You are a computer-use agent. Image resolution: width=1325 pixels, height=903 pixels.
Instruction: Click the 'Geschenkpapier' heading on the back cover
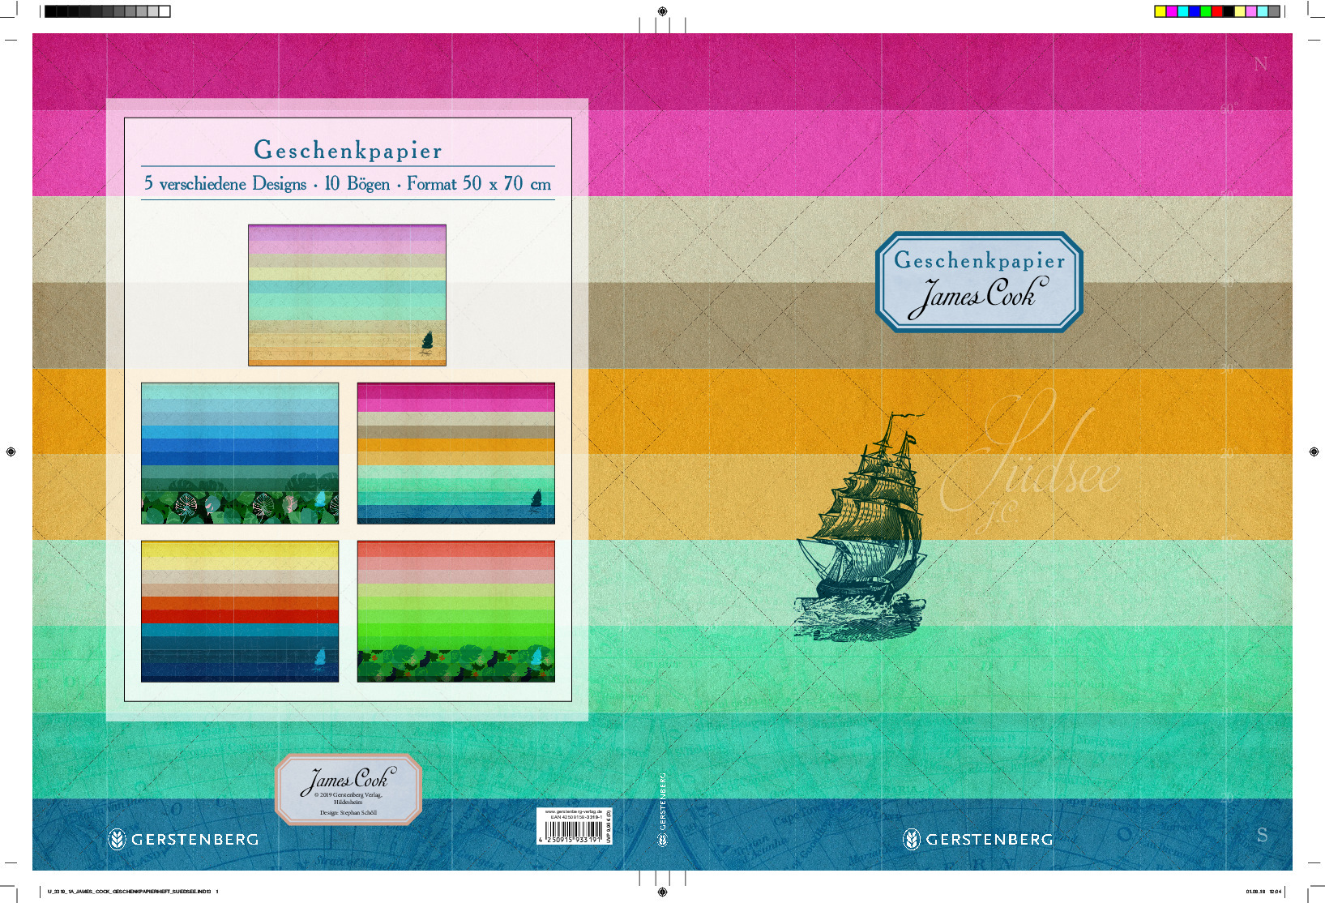(x=348, y=150)
